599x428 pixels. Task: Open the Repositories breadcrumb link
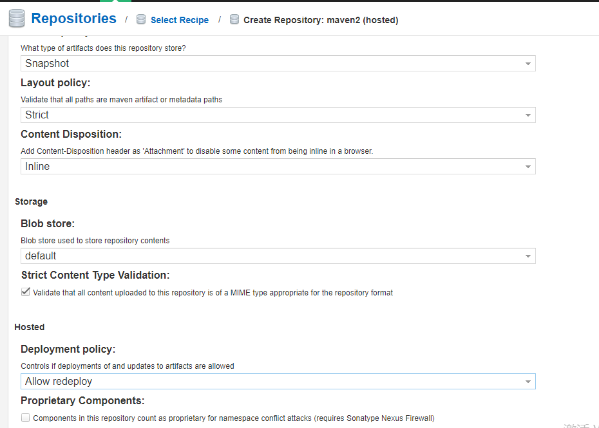73,18
